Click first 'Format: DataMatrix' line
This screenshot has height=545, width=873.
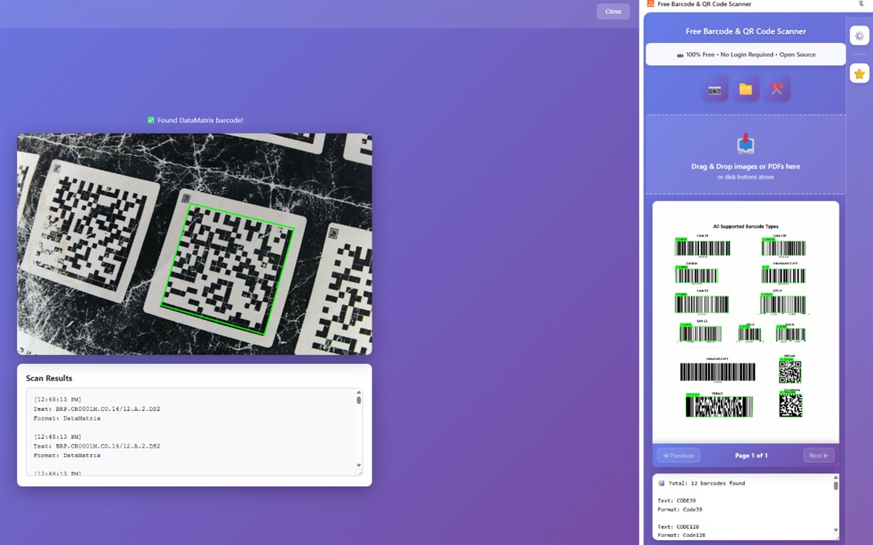tap(67, 419)
